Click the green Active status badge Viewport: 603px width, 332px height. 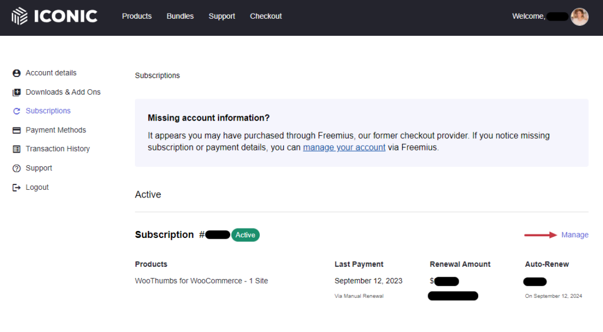pyautogui.click(x=246, y=235)
